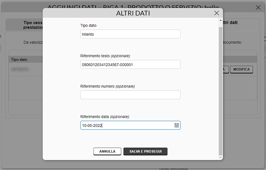Click the ALTRI DATI dialog title bar

133,13
